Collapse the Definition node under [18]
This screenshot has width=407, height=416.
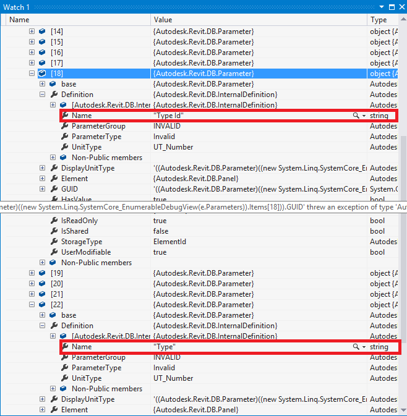(x=42, y=95)
